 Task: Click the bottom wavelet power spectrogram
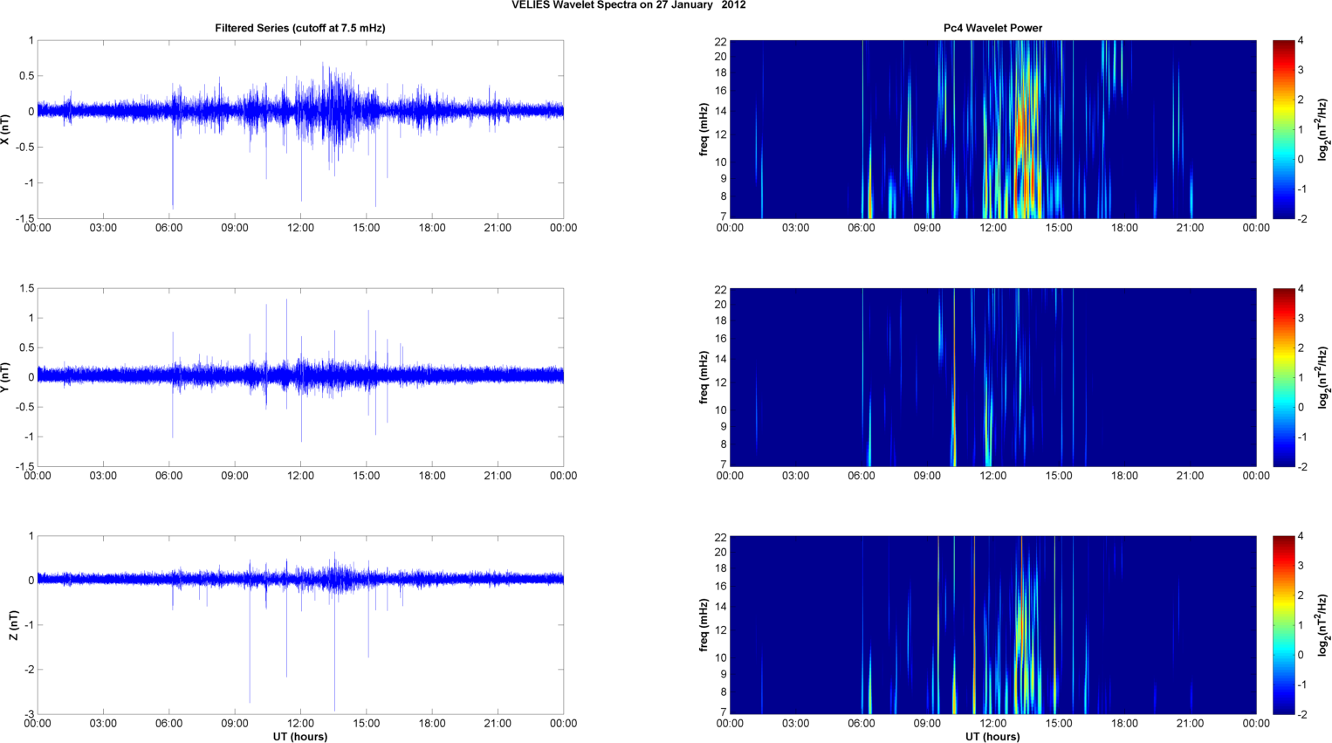(x=992, y=625)
